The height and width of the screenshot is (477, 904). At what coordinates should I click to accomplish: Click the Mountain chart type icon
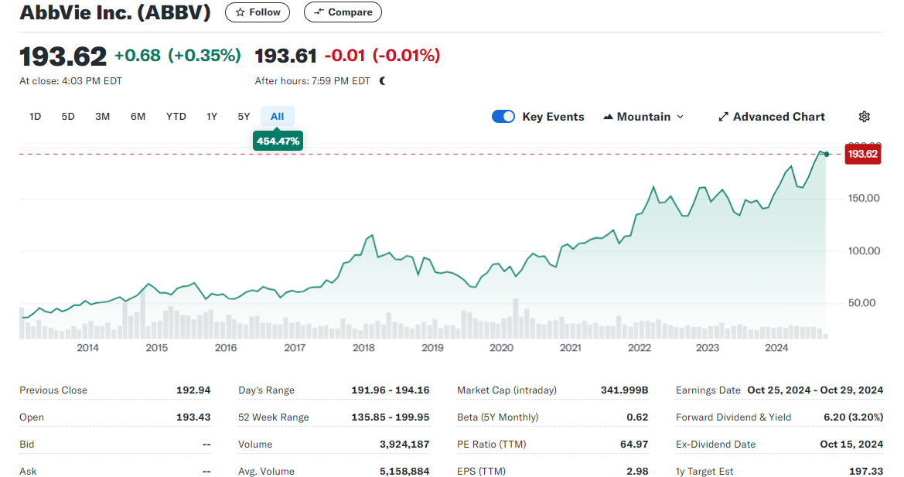(608, 117)
